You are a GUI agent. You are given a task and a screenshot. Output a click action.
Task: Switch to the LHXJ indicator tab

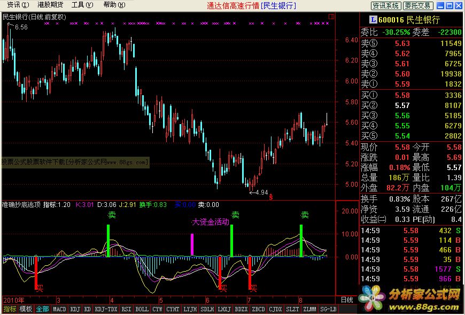click(224, 309)
